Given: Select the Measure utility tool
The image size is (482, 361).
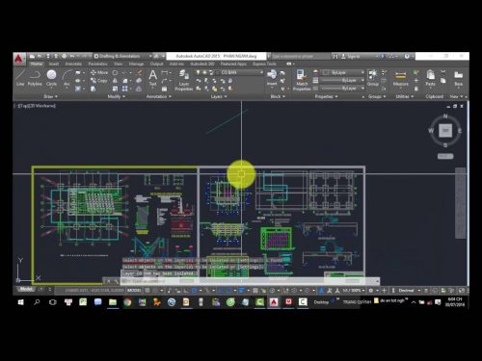Looking at the screenshot, I should tap(400, 79).
